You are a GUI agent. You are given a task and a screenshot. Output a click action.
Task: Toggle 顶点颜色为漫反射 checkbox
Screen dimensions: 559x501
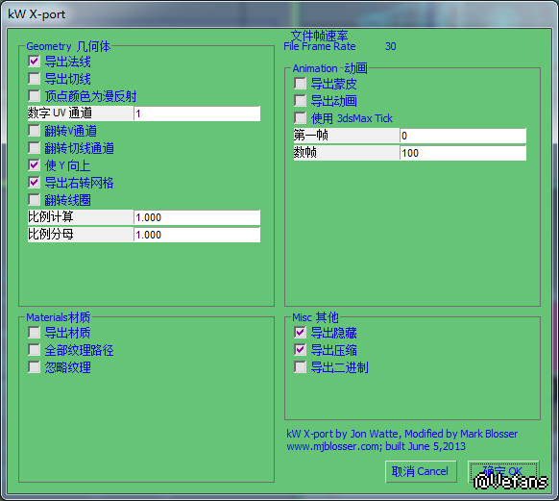[34, 95]
